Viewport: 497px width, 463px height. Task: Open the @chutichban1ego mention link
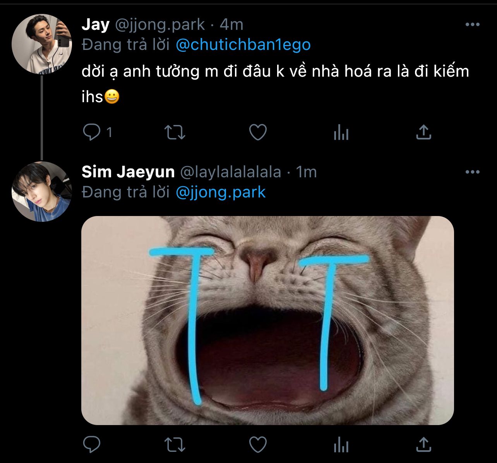pyautogui.click(x=243, y=45)
